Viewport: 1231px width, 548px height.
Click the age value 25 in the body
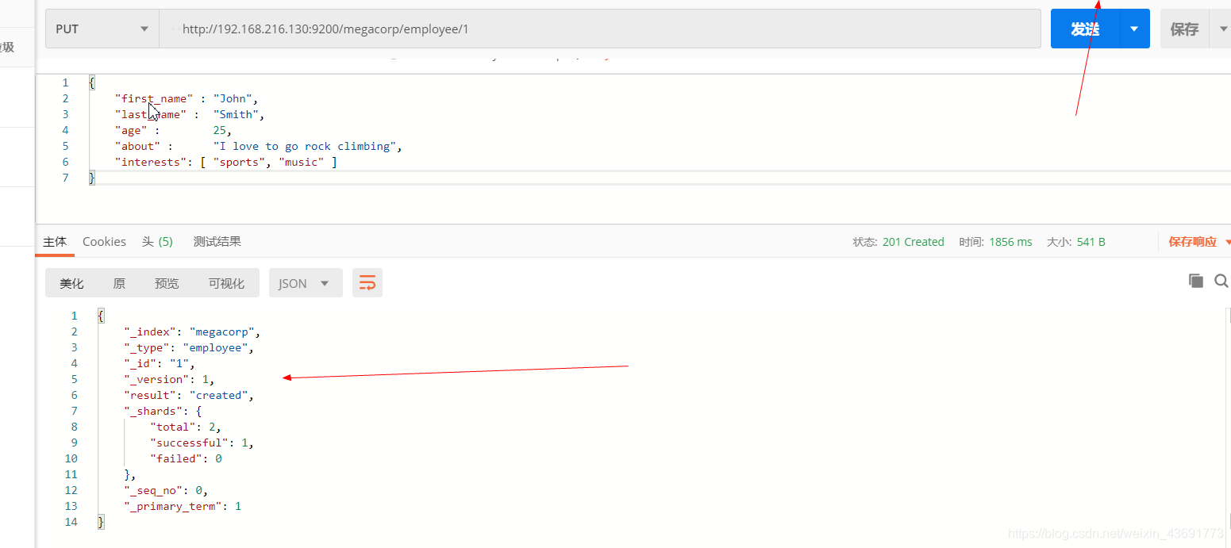[x=220, y=130]
